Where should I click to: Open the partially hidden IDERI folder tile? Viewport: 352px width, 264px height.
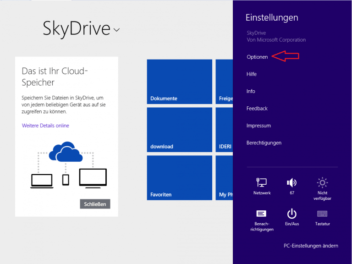pyautogui.click(x=224, y=130)
